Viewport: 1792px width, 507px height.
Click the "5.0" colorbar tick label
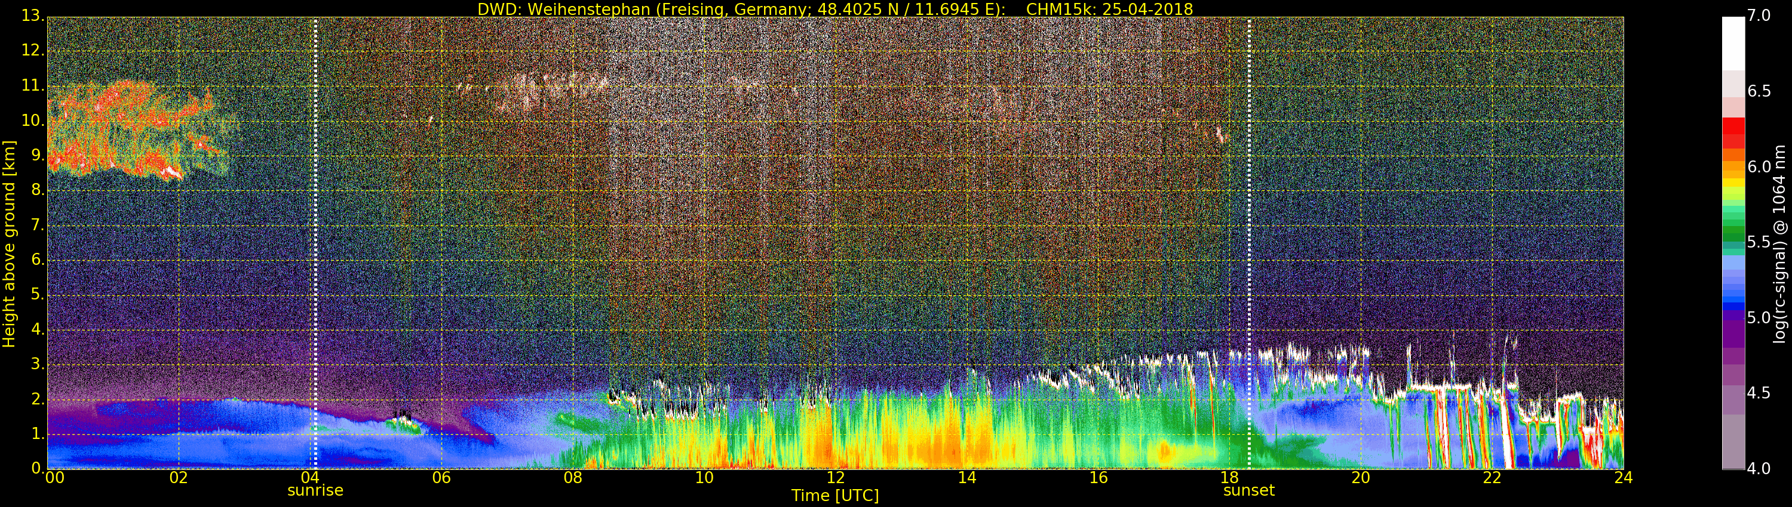(x=1759, y=318)
